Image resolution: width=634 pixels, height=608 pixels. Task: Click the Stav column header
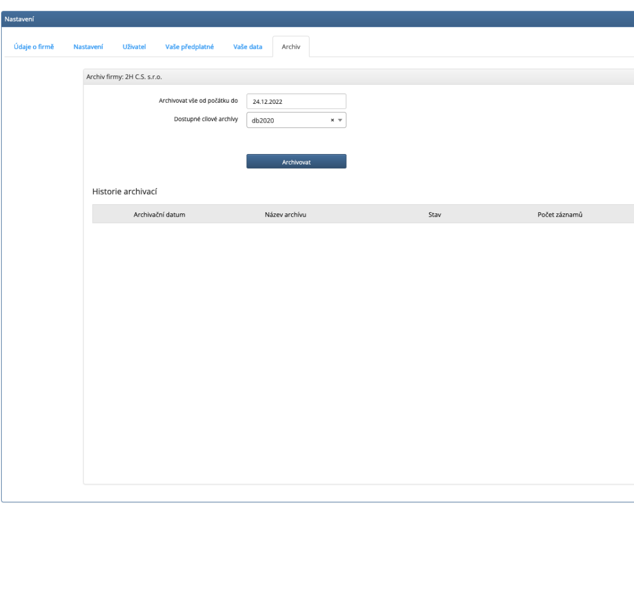(x=435, y=215)
